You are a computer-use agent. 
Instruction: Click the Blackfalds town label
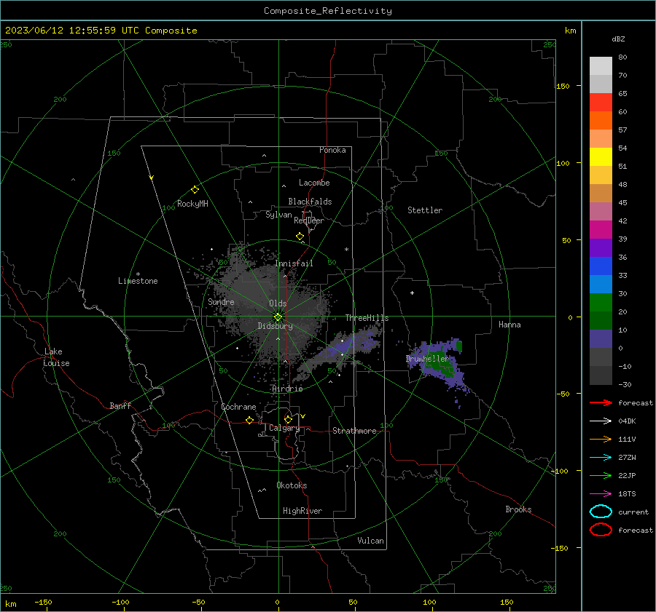coord(310,202)
